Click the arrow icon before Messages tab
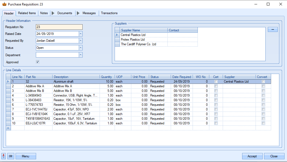 pyautogui.click(x=78, y=13)
